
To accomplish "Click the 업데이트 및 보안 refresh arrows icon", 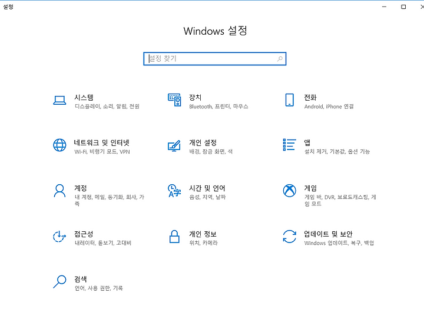I will [x=289, y=237].
